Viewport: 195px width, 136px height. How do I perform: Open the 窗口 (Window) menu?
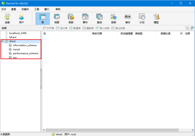[47, 9]
